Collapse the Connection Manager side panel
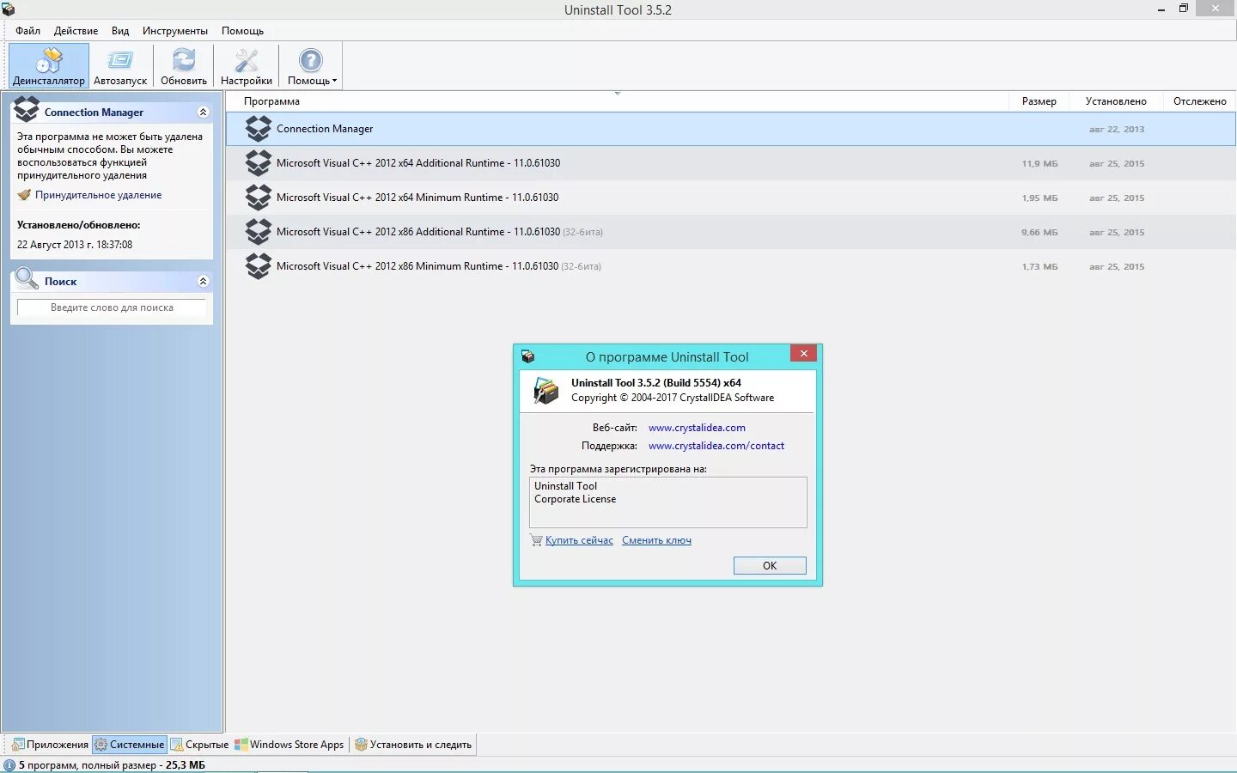The height and width of the screenshot is (773, 1237). 203,112
